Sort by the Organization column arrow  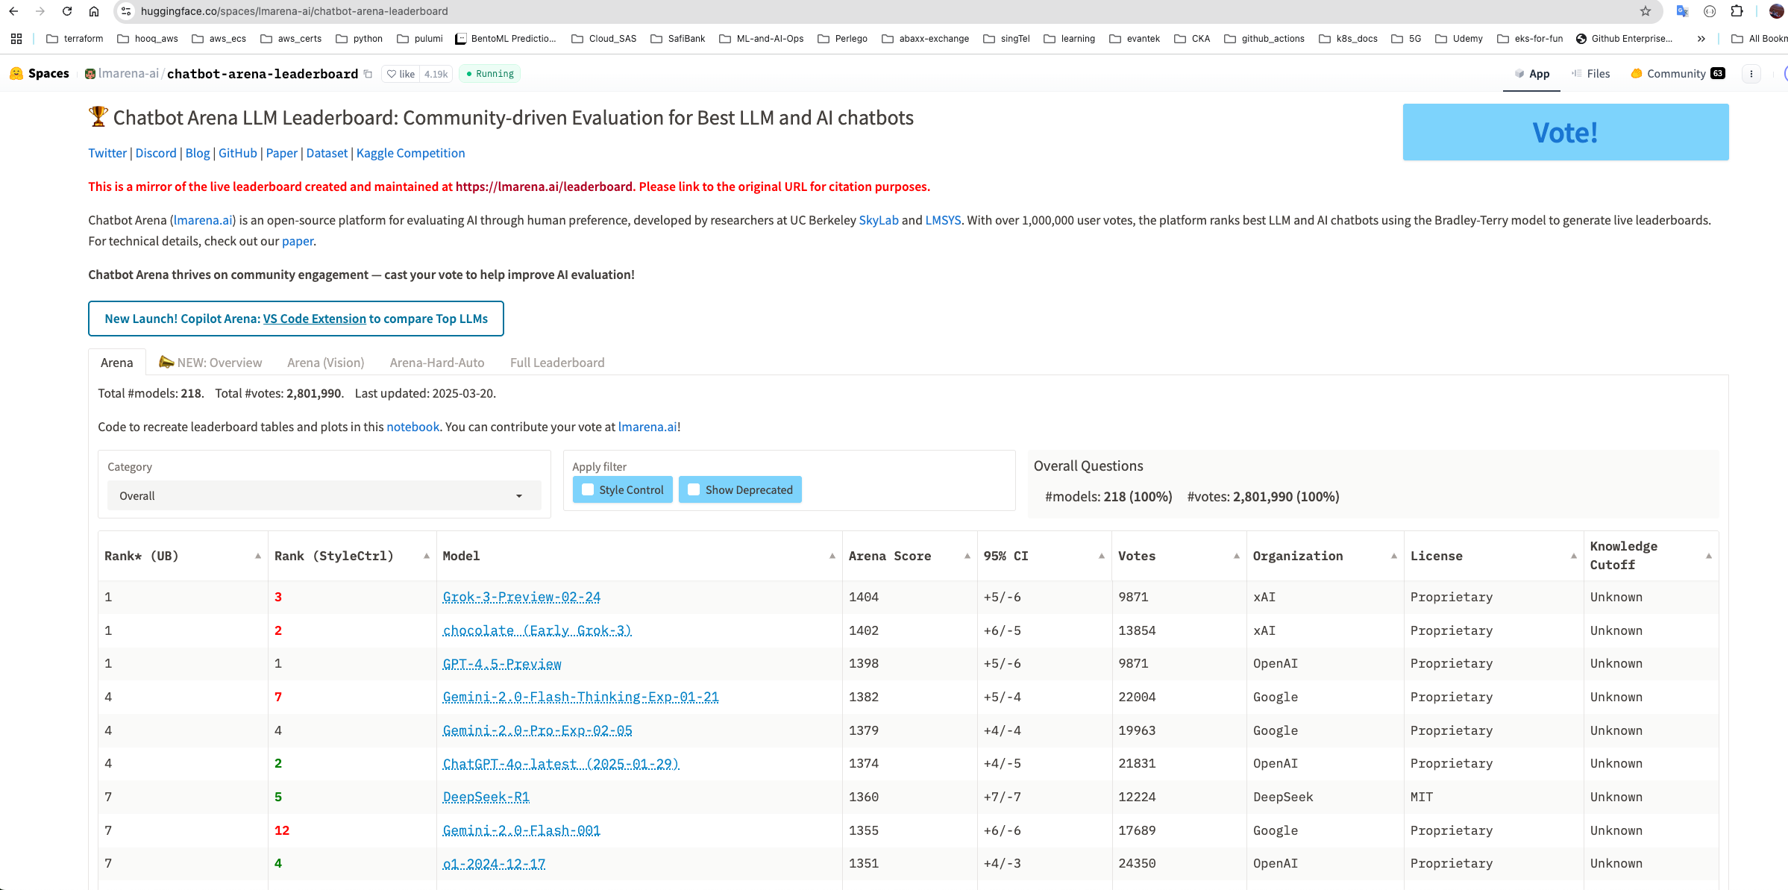(1394, 556)
